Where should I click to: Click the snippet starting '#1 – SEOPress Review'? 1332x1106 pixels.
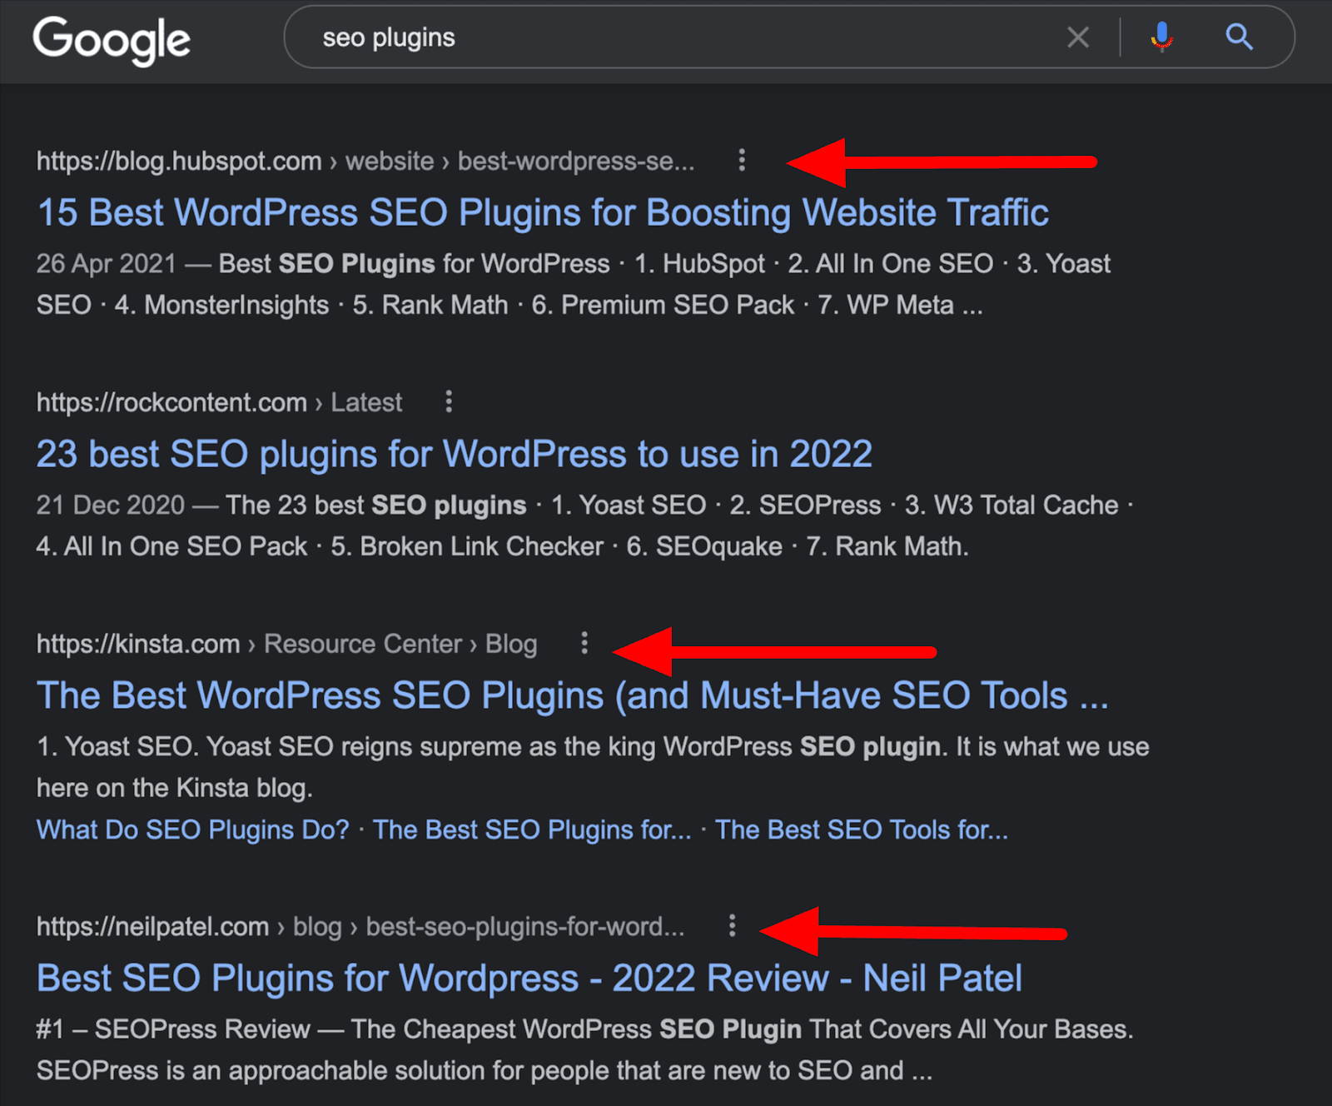[585, 1049]
